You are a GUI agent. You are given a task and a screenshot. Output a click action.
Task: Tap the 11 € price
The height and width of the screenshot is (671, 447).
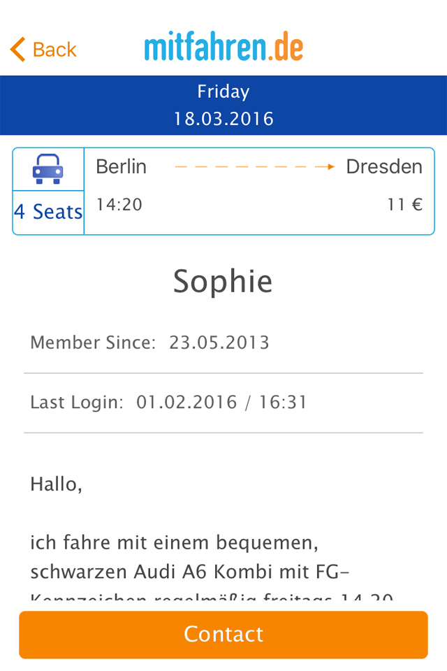[x=405, y=204]
